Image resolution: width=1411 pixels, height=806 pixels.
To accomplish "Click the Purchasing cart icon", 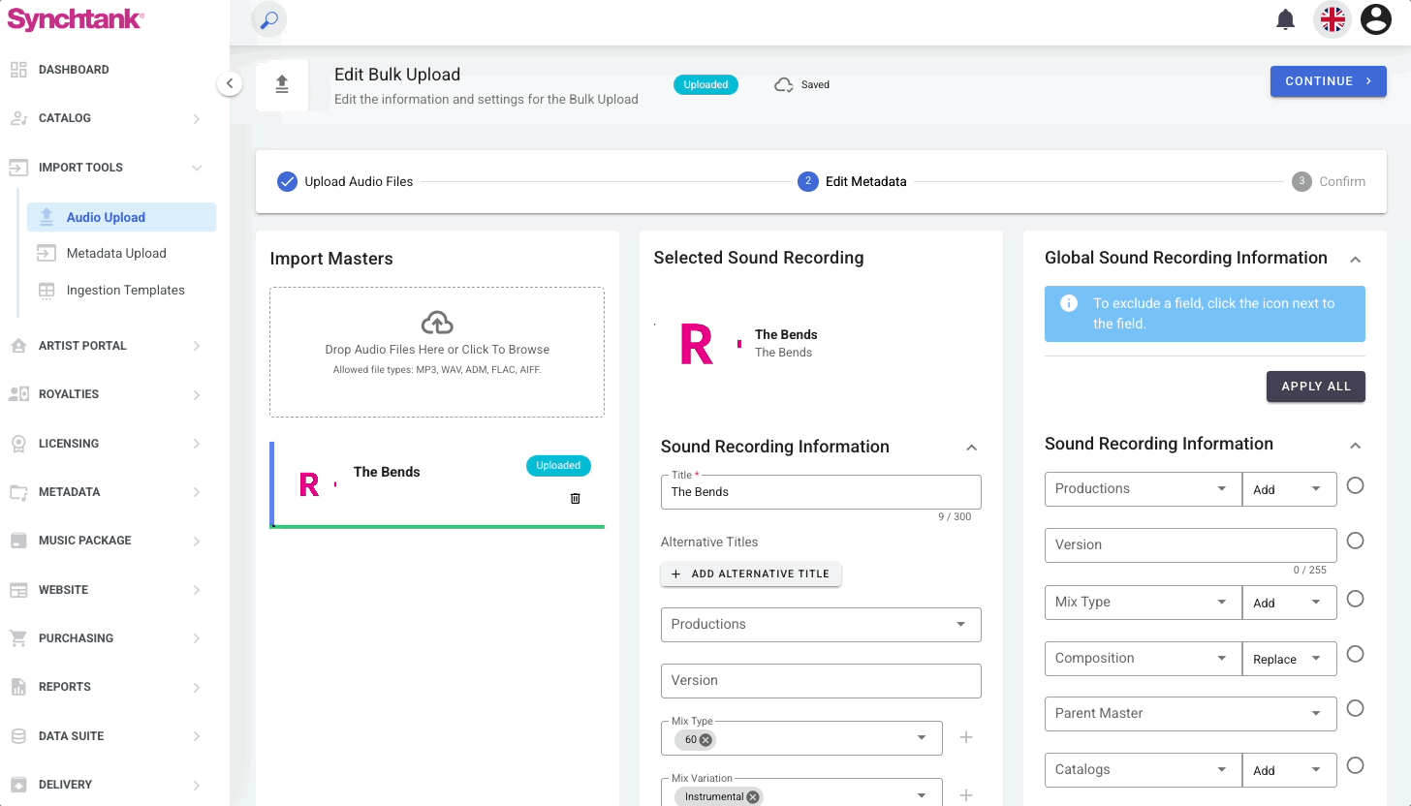I will (x=18, y=638).
